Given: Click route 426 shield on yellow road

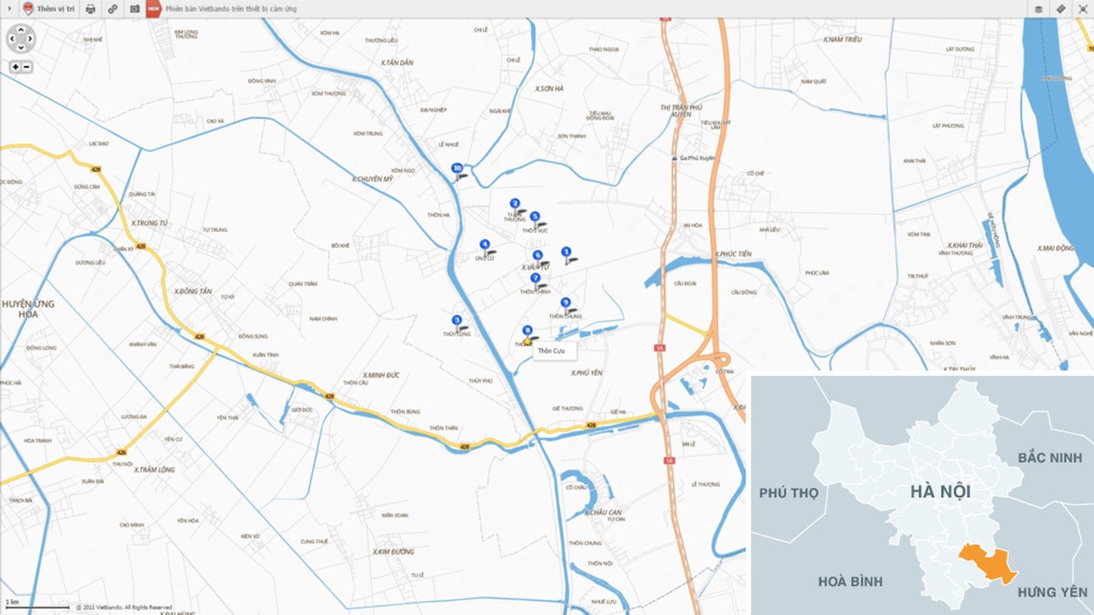Looking at the screenshot, I should click(122, 452).
